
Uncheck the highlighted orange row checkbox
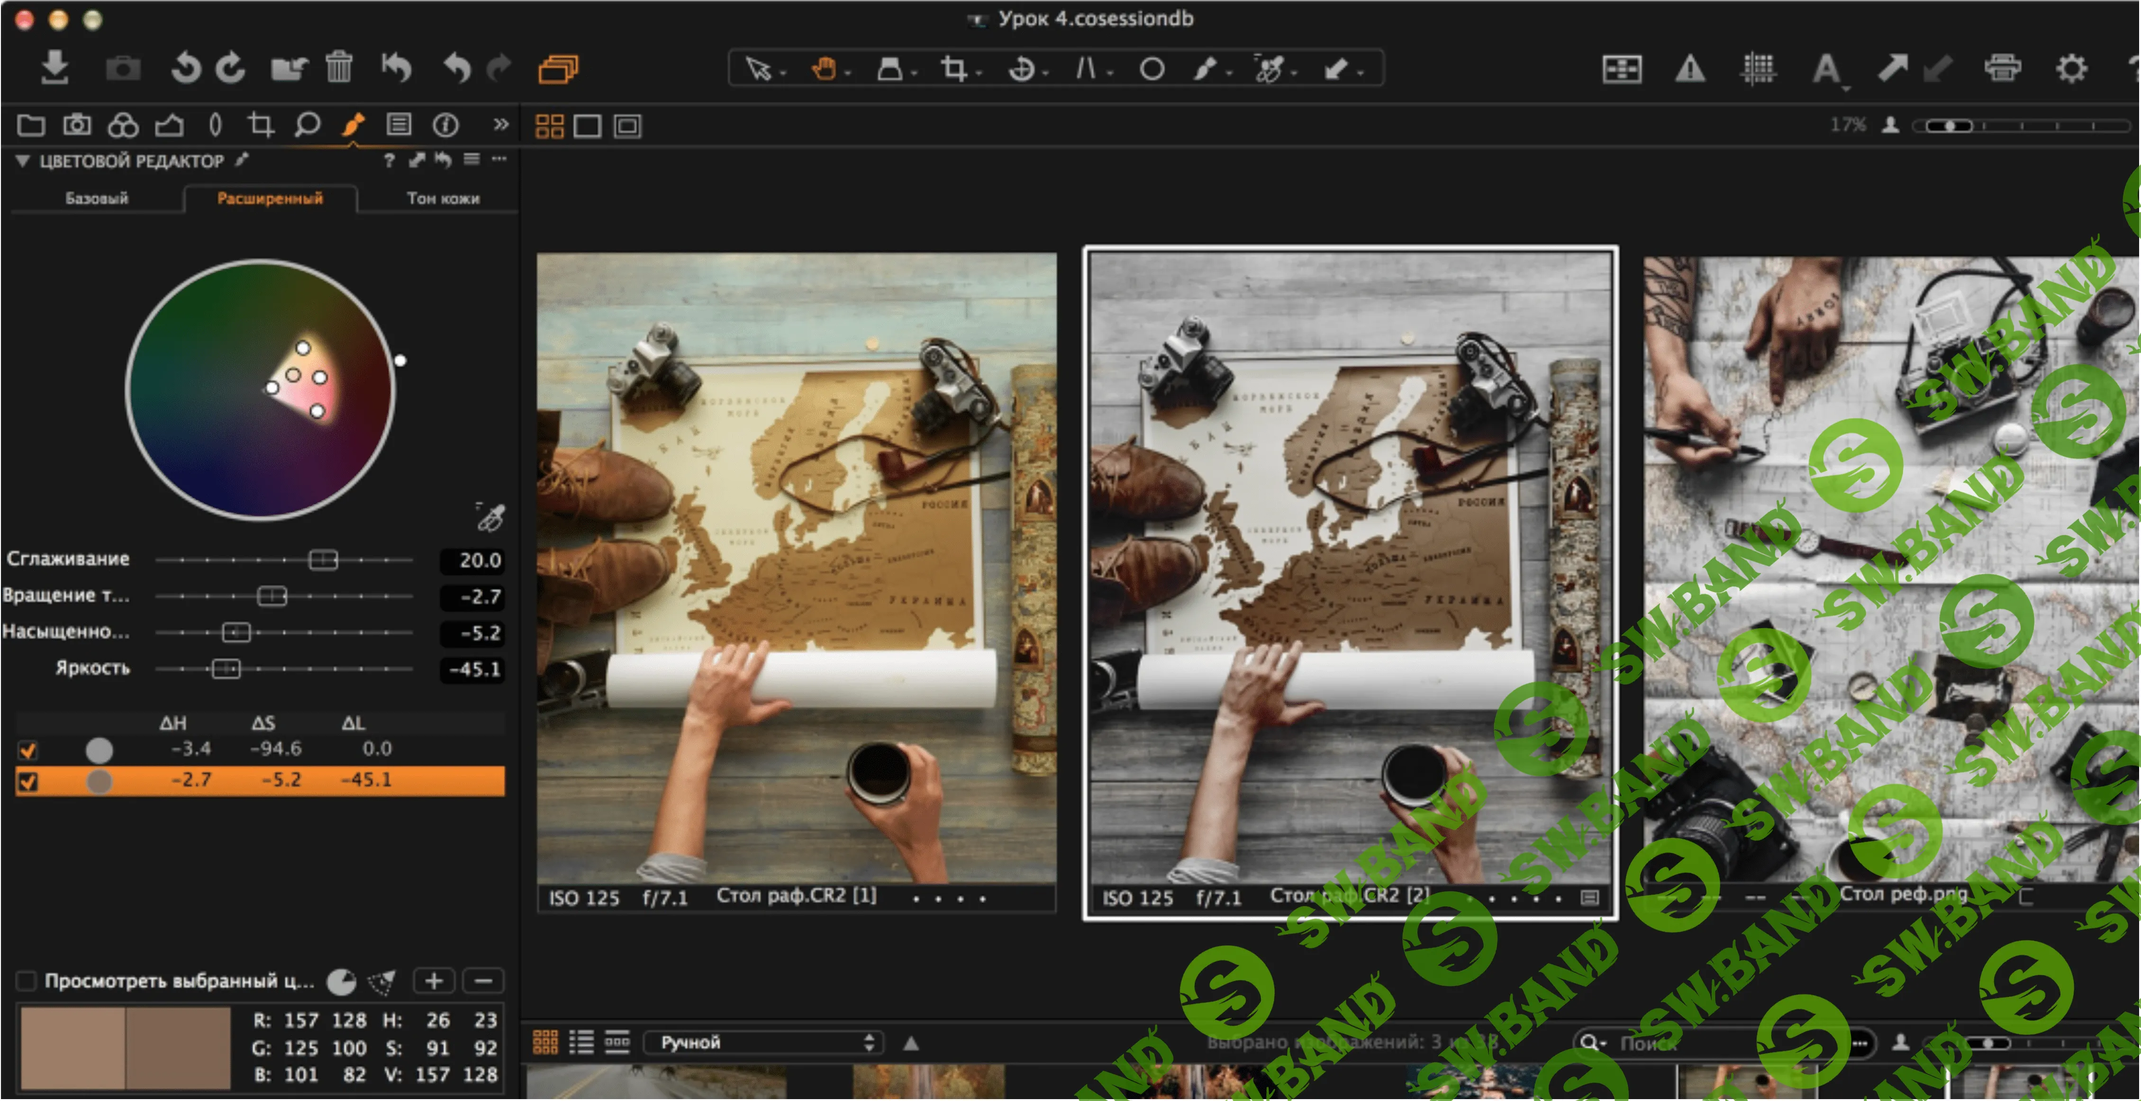[28, 782]
